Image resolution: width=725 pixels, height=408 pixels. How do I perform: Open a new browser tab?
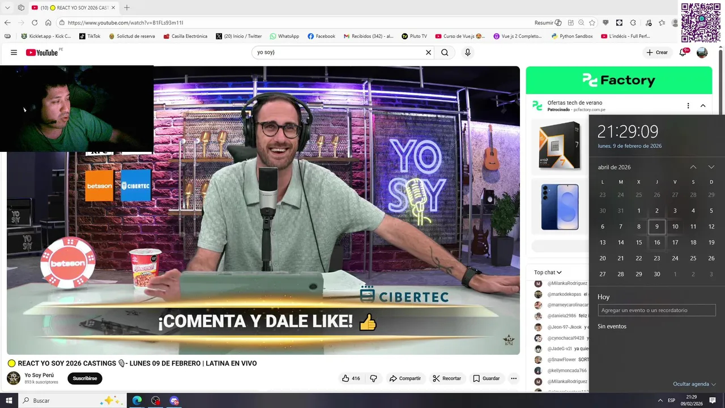pos(126,7)
